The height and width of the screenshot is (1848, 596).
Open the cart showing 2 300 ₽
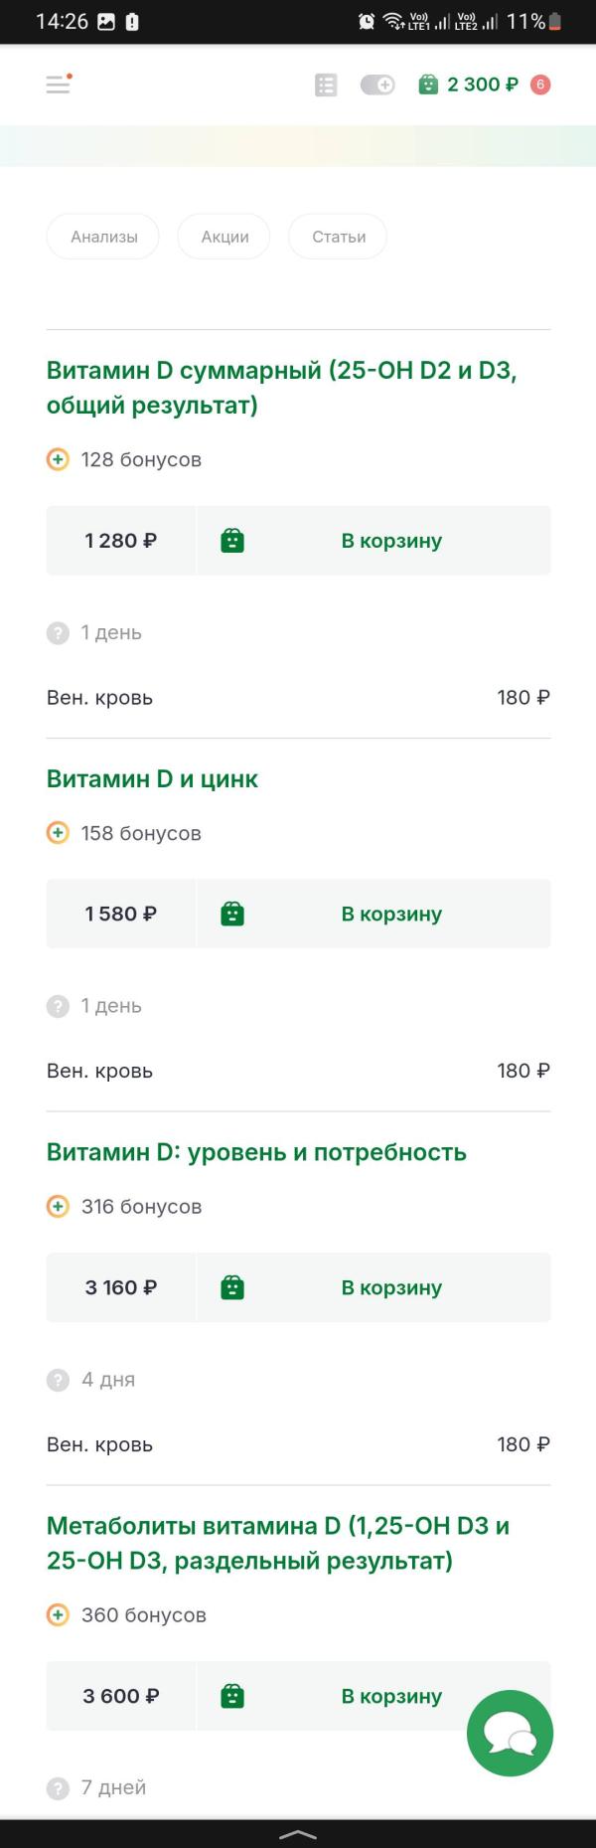[x=468, y=84]
